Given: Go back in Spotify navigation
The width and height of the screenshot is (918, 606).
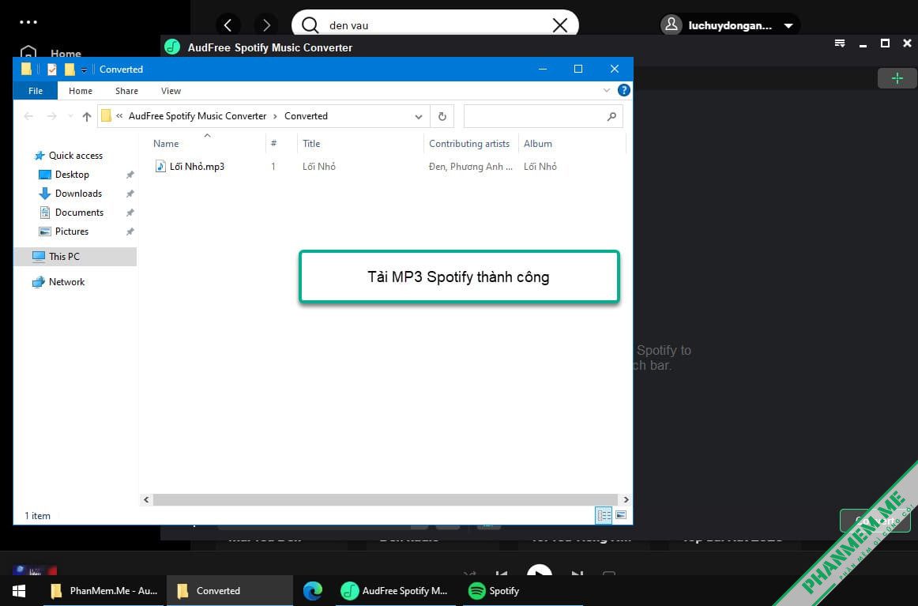Looking at the screenshot, I should coord(228,25).
